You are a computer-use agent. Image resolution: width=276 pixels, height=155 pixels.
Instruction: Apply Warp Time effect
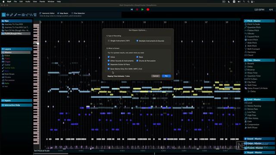click(252, 73)
